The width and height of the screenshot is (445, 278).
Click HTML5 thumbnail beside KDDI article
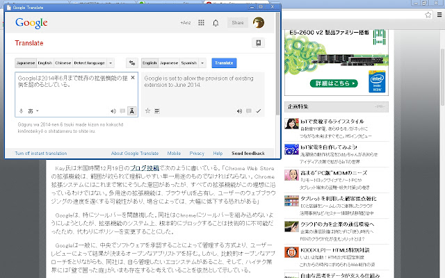tap(291, 252)
